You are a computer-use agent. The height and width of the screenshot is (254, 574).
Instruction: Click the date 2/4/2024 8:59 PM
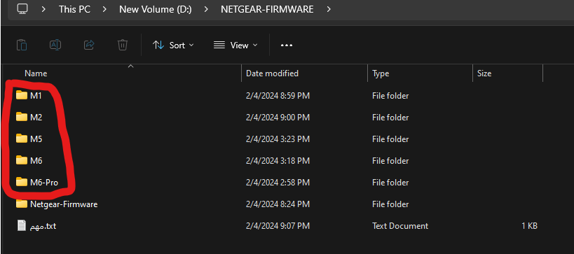(278, 96)
